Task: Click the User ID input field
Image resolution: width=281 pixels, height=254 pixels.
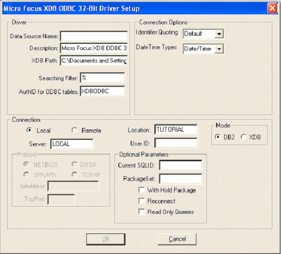Action: (x=176, y=143)
